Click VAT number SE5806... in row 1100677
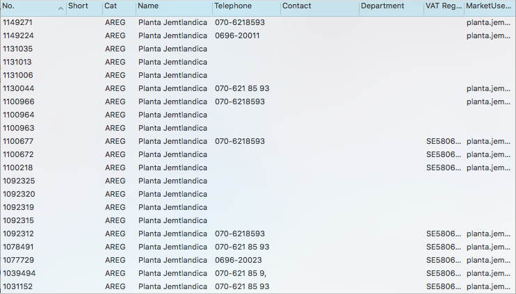Screen dimensions: 516x294 444,141
